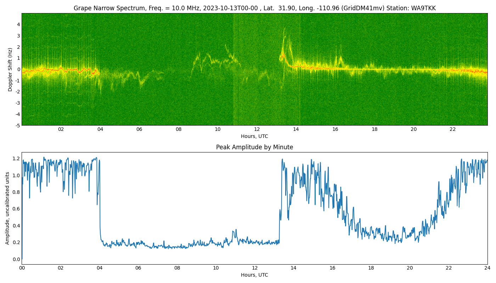Click amplitude plot x-axis tick label 04
This screenshot has height=283, width=496.
click(x=99, y=268)
